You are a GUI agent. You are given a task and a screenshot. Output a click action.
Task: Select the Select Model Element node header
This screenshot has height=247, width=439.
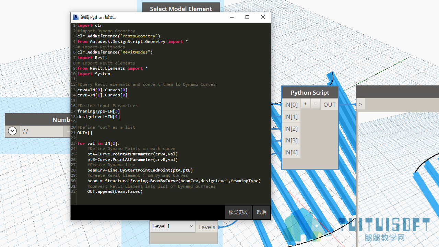(181, 9)
